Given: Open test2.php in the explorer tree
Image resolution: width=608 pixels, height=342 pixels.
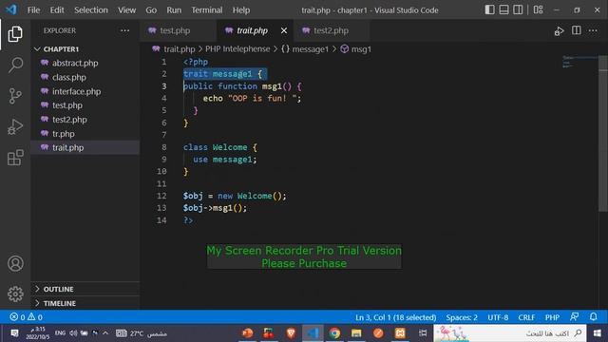Looking at the screenshot, I should (x=85, y=120).
